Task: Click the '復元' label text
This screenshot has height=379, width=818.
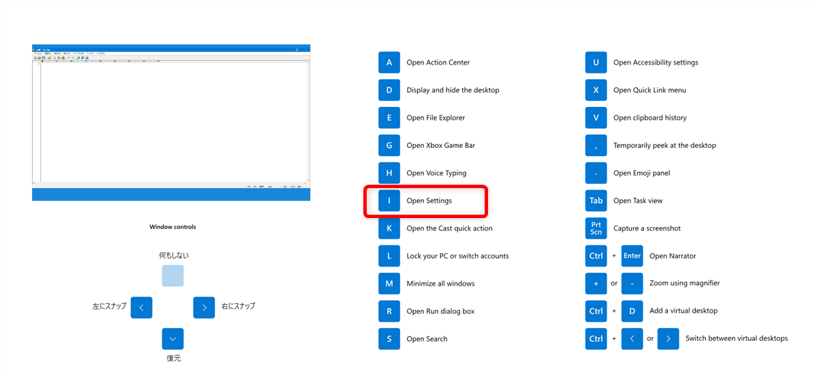Action: tap(174, 359)
